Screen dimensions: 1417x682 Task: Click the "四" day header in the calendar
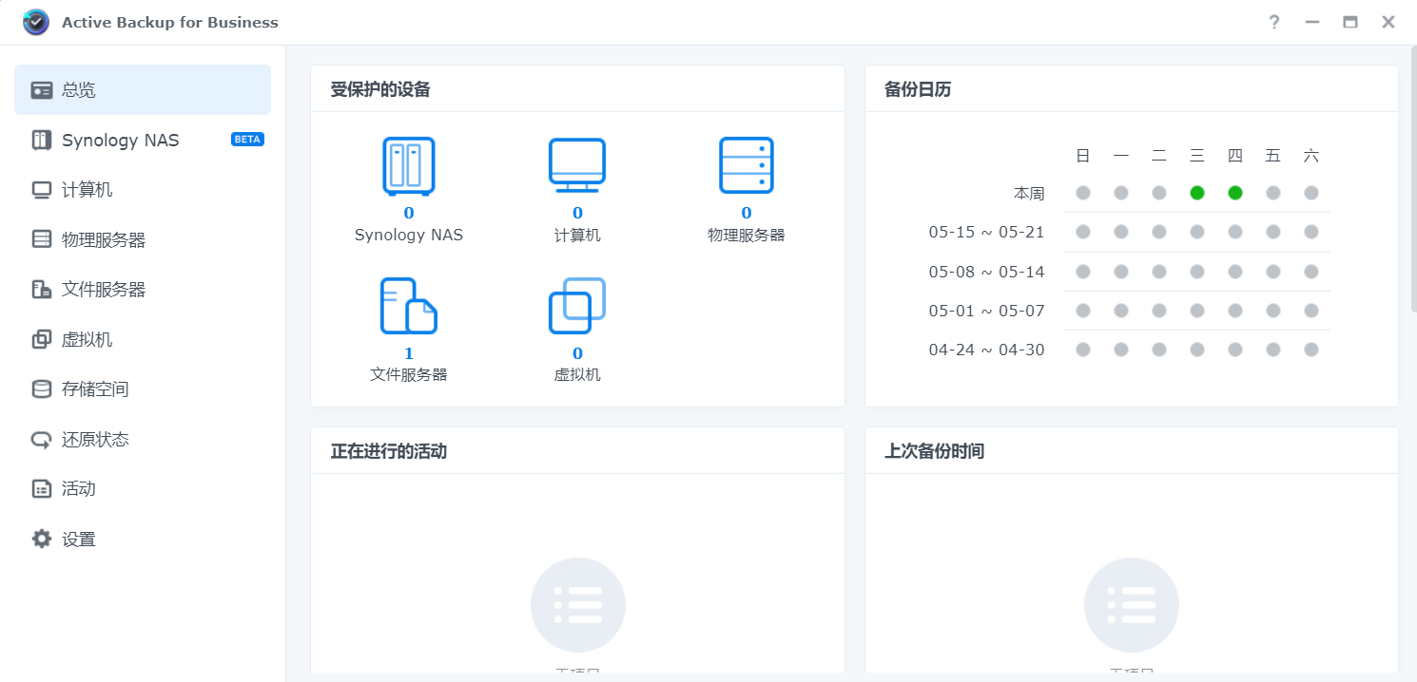(1235, 156)
